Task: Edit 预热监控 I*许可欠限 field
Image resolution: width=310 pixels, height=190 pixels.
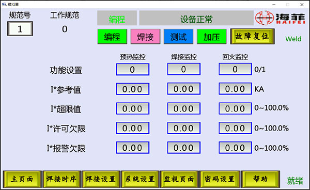Action: 133,128
